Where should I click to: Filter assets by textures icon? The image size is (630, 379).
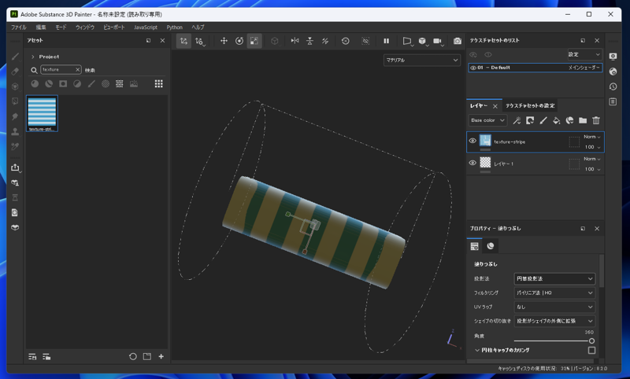(120, 83)
